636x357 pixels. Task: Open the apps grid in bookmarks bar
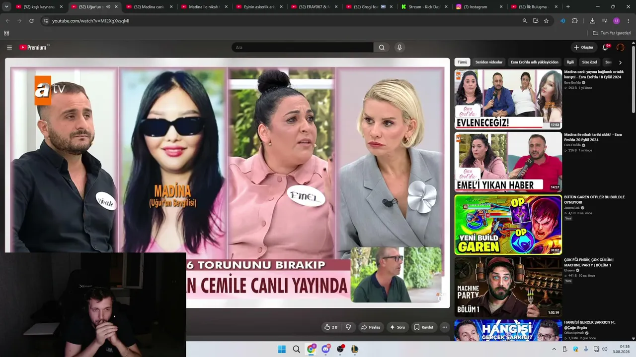click(6, 33)
